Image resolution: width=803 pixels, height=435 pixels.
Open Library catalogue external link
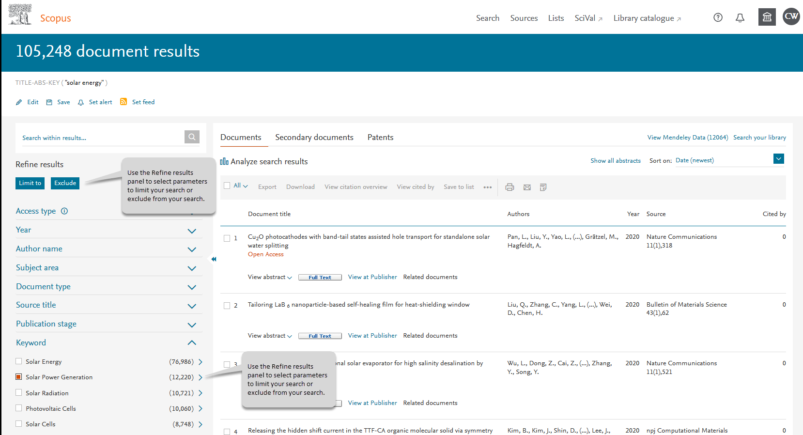click(x=648, y=18)
